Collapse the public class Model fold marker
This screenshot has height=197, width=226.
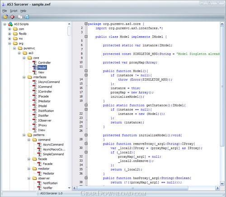pos(86,37)
